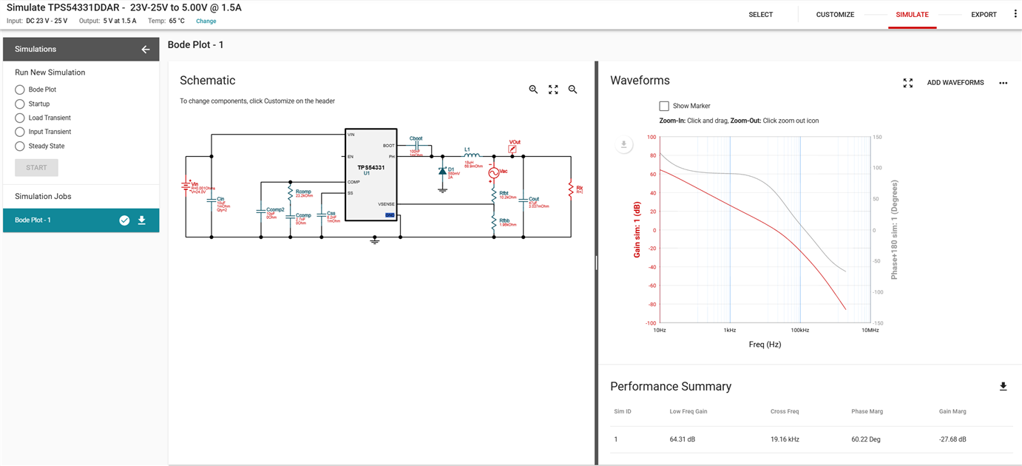Click the Simulation Jobs heading
Viewport: 1022px width, 466px height.
43,197
